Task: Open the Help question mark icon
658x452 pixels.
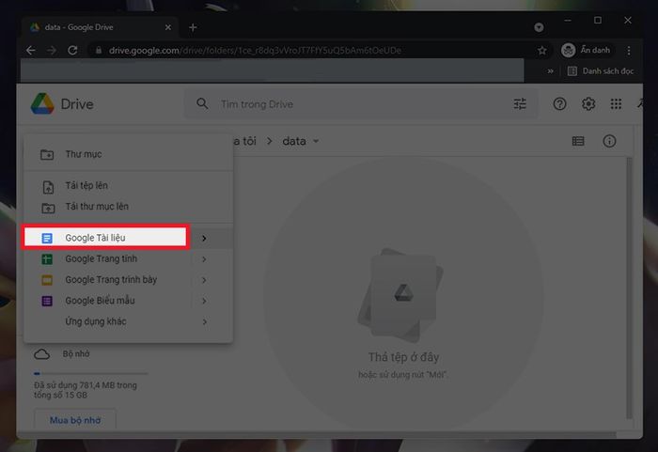Action: coord(559,103)
